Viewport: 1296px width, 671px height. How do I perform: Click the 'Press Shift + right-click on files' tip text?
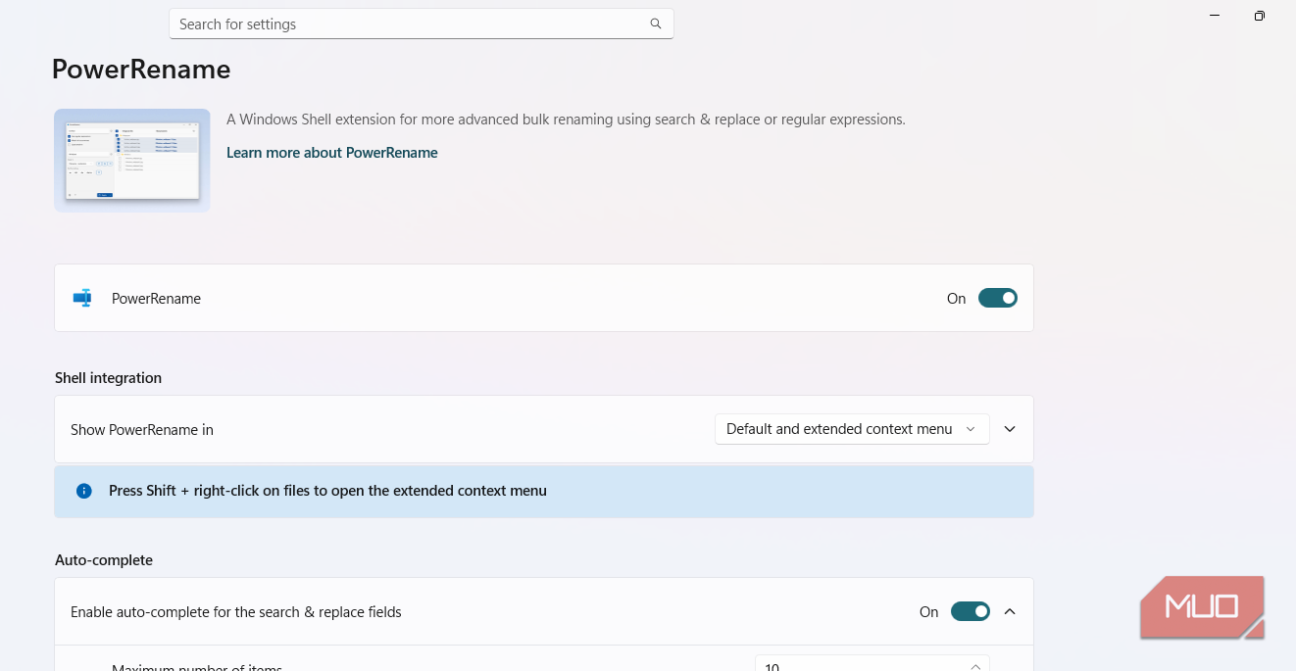(327, 491)
